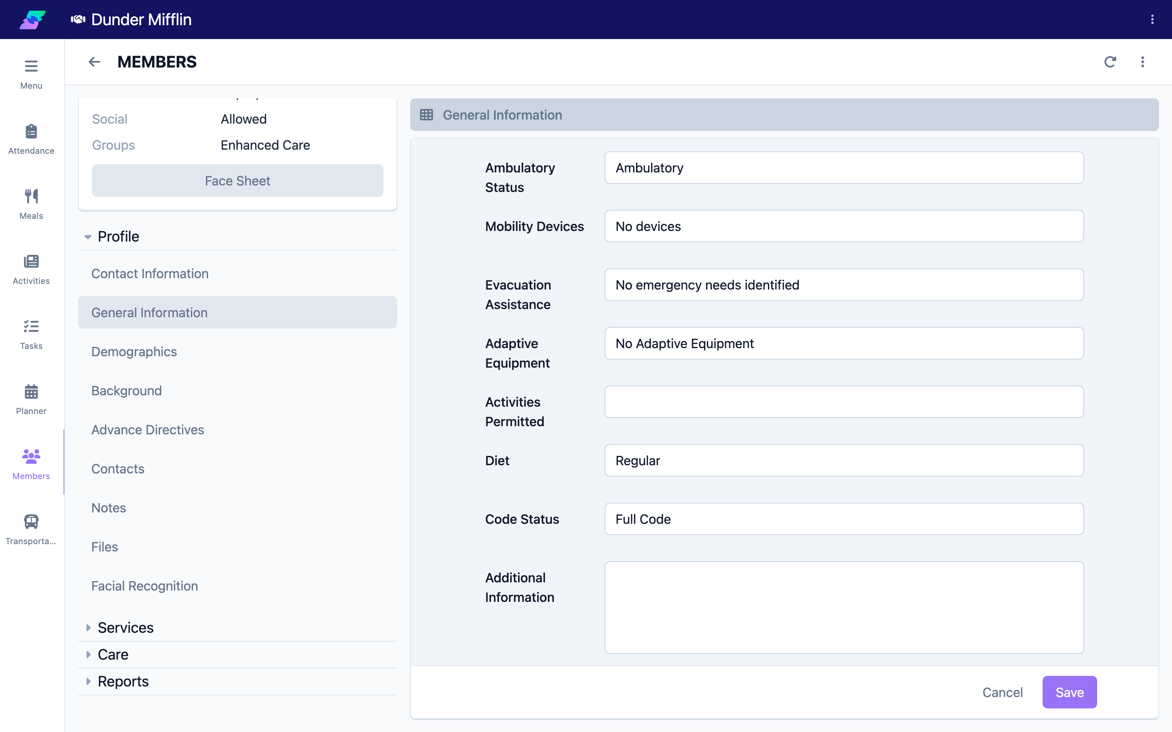
Task: Open the Mobility Devices field
Action: click(844, 226)
